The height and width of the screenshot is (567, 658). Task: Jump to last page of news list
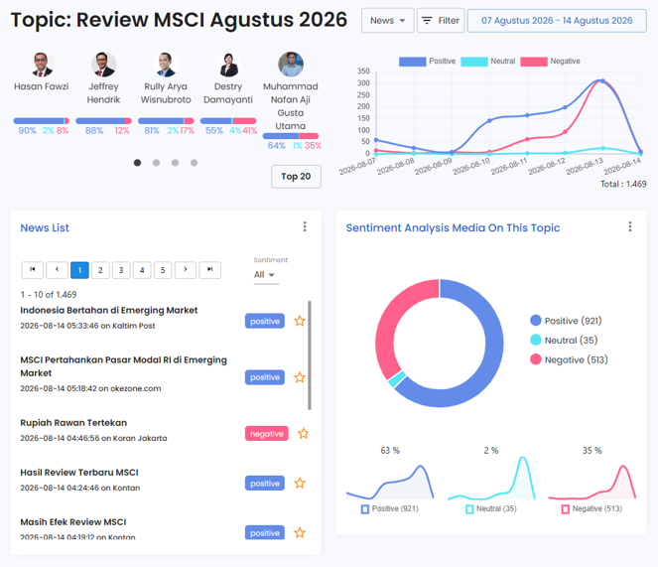209,270
